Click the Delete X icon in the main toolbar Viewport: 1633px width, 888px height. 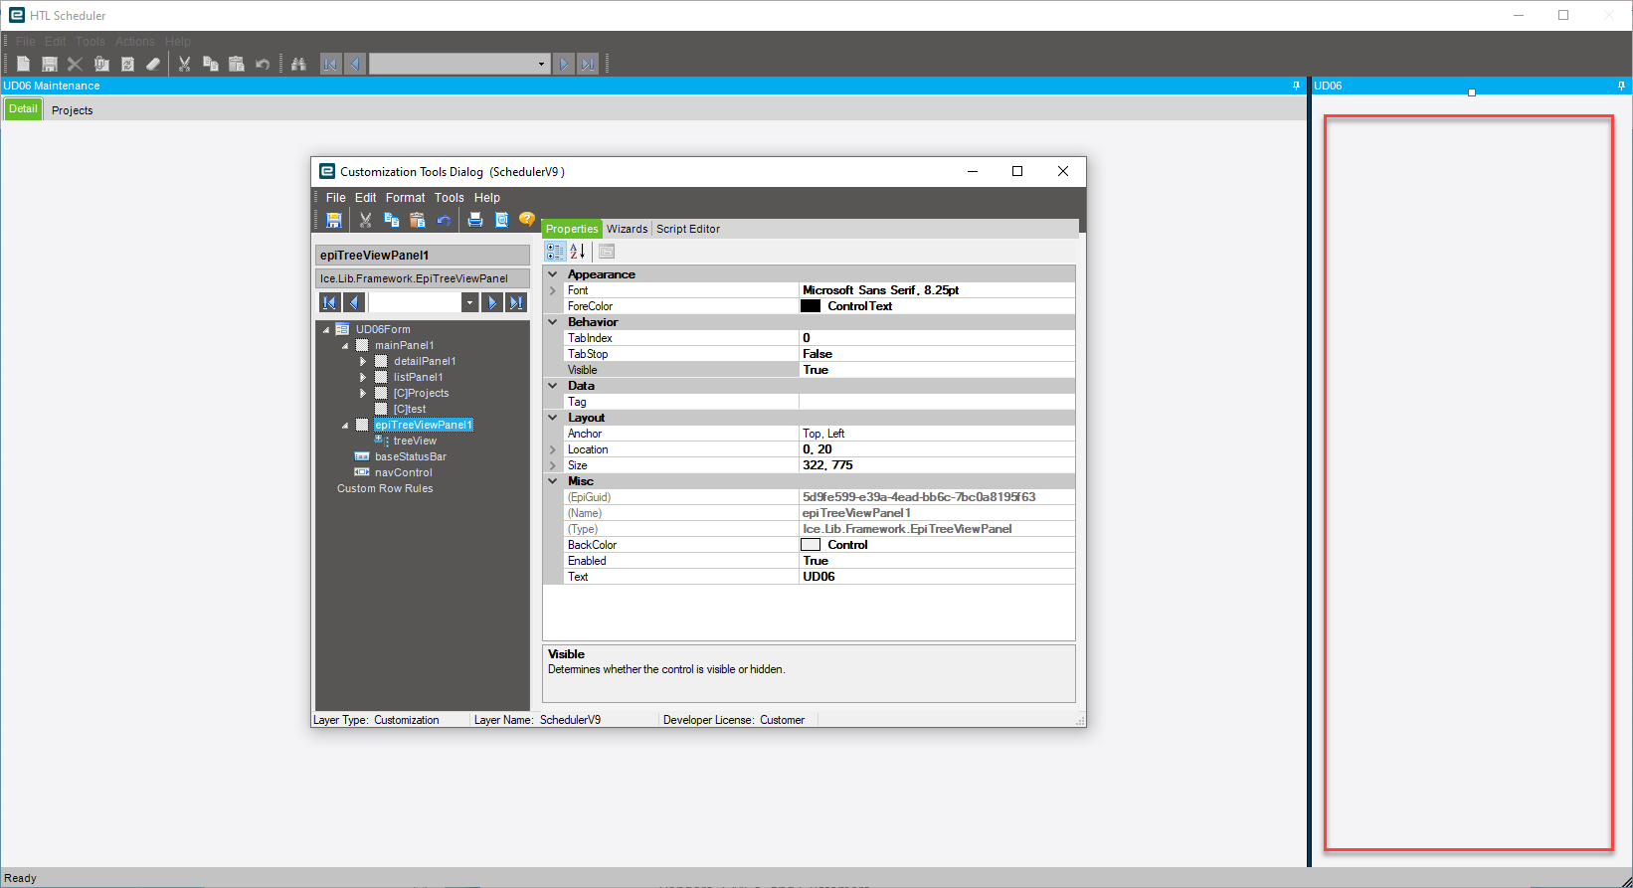coord(75,64)
